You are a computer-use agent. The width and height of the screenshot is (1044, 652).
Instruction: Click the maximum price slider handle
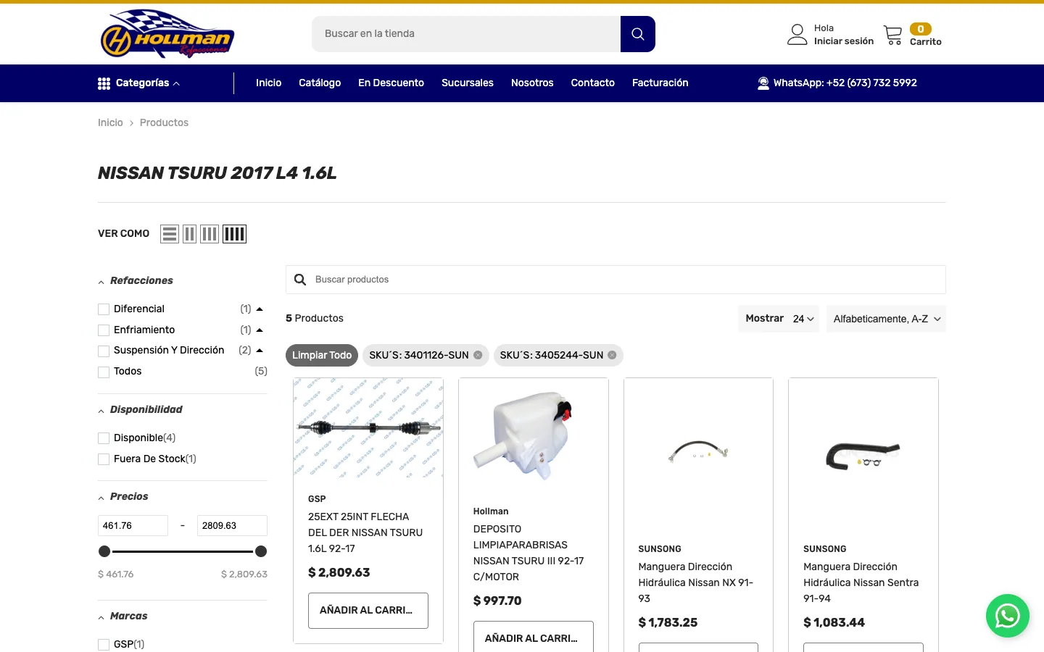point(261,551)
